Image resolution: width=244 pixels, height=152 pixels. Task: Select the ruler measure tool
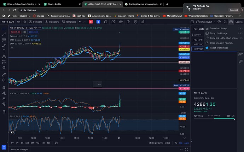click(x=4, y=75)
